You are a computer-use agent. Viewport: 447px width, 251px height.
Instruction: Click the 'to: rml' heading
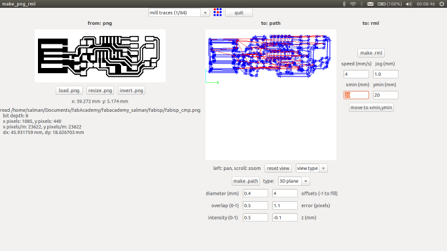click(371, 24)
